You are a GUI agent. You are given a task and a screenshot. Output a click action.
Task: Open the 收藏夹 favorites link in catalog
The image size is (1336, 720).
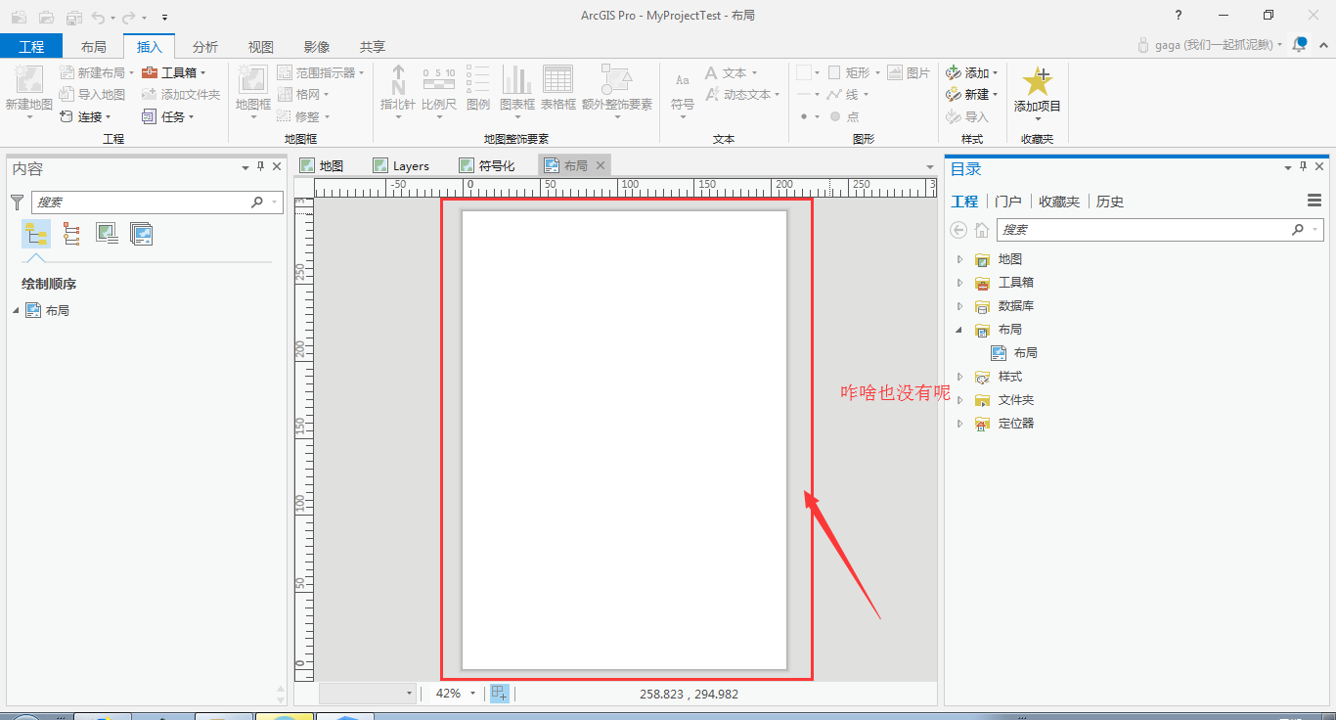click(x=1059, y=202)
